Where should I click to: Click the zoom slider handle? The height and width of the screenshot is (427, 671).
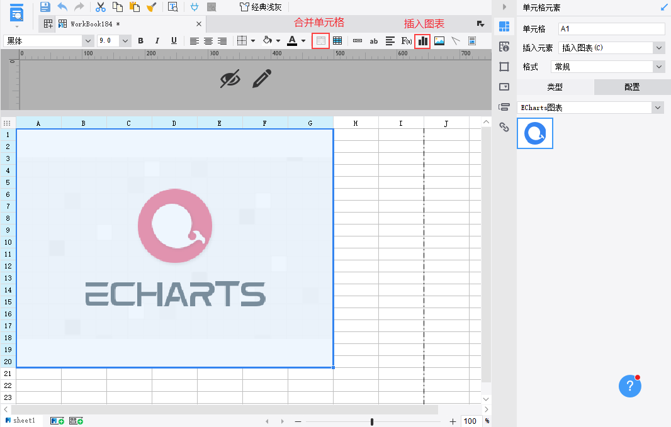[x=372, y=421]
